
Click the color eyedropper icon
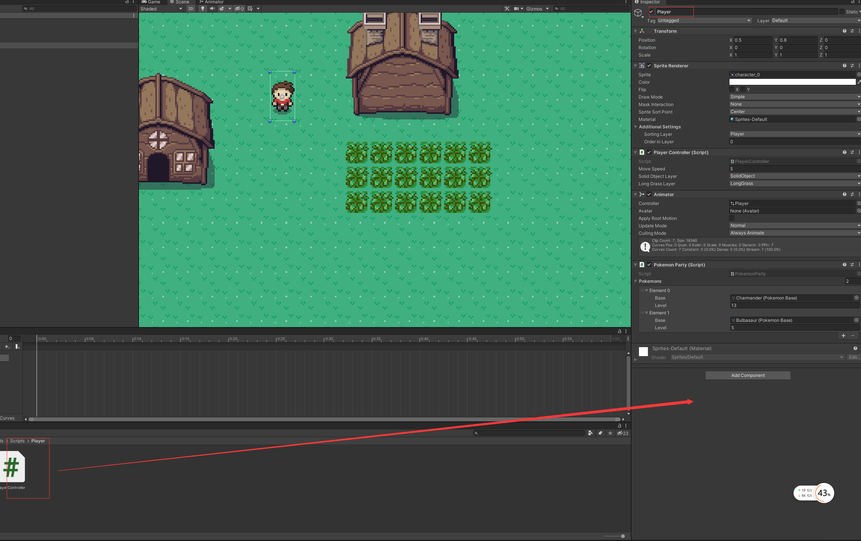[859, 82]
